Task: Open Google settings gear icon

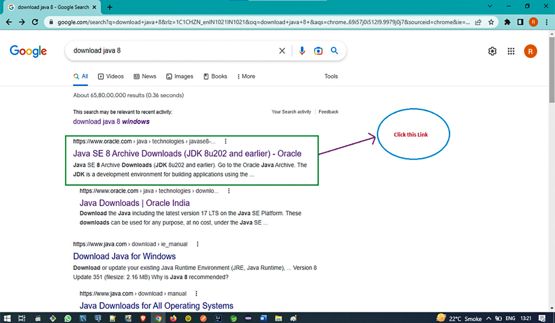Action: click(492, 51)
